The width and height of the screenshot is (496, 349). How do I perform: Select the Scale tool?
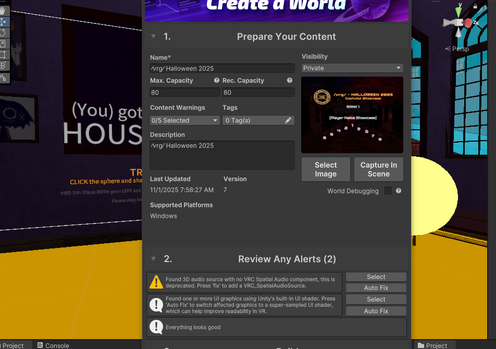point(3,44)
